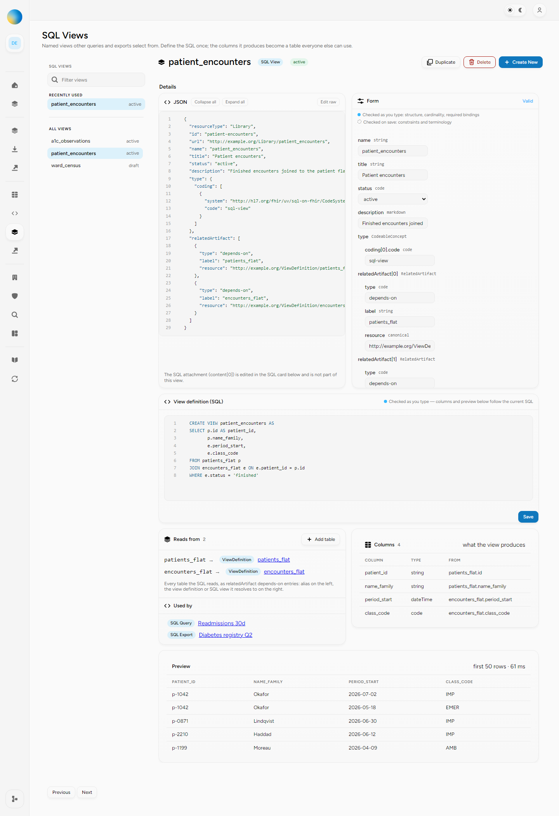This screenshot has width=559, height=816.
Task: Open the code brackets icon in the sidebar
Action: pos(15,213)
